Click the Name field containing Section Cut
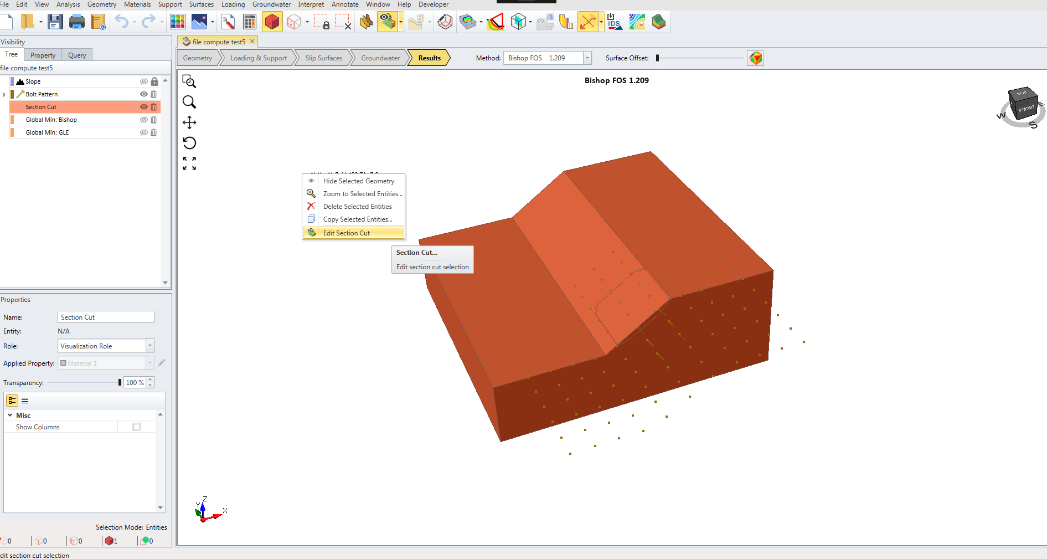 pyautogui.click(x=106, y=317)
